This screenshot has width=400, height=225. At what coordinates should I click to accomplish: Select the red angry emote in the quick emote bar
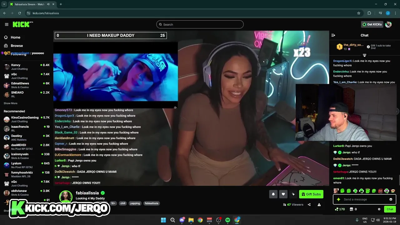pos(380,191)
